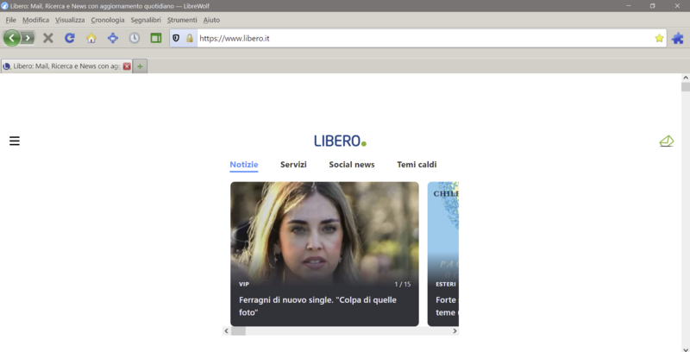Screen dimensions: 690x352
Task: Click the horizontal carousel scrollbar thumb
Action: point(238,331)
